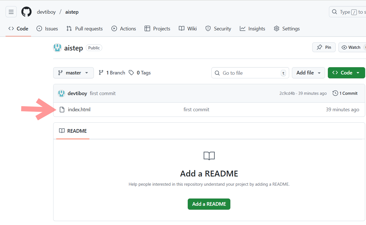The height and width of the screenshot is (225, 366).
Task: Switch to the Code tab
Action: (18, 29)
